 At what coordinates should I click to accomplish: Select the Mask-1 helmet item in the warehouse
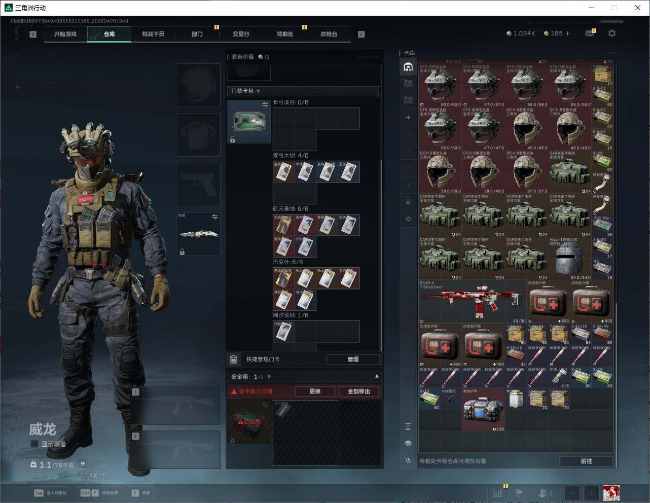click(x=570, y=258)
